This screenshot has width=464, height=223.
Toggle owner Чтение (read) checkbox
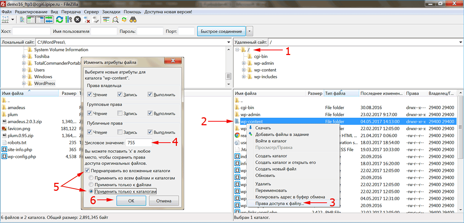(90, 94)
